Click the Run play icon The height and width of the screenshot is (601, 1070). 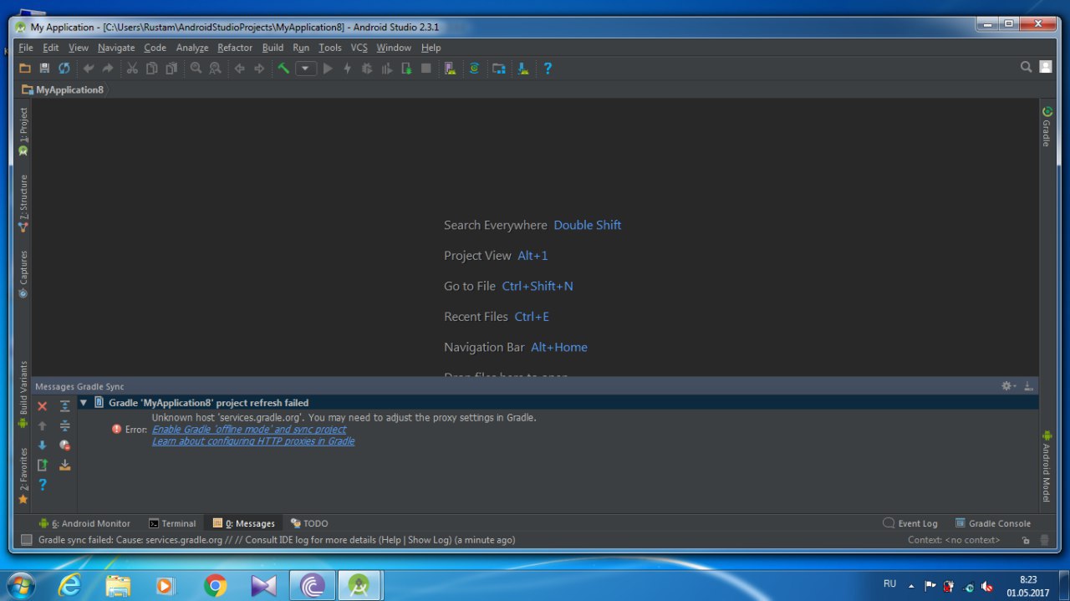click(x=328, y=69)
